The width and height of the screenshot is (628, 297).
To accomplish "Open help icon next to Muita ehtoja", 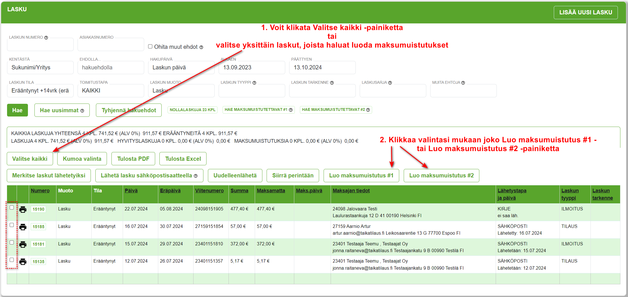I will click(463, 83).
